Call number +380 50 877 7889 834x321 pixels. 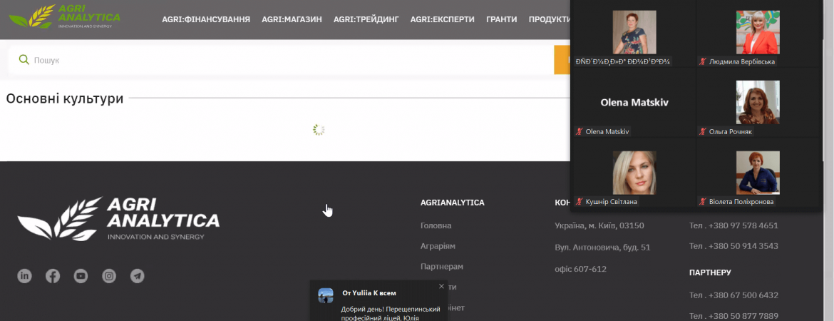pyautogui.click(x=733, y=315)
